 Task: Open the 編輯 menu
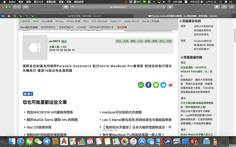[x=29, y=2]
